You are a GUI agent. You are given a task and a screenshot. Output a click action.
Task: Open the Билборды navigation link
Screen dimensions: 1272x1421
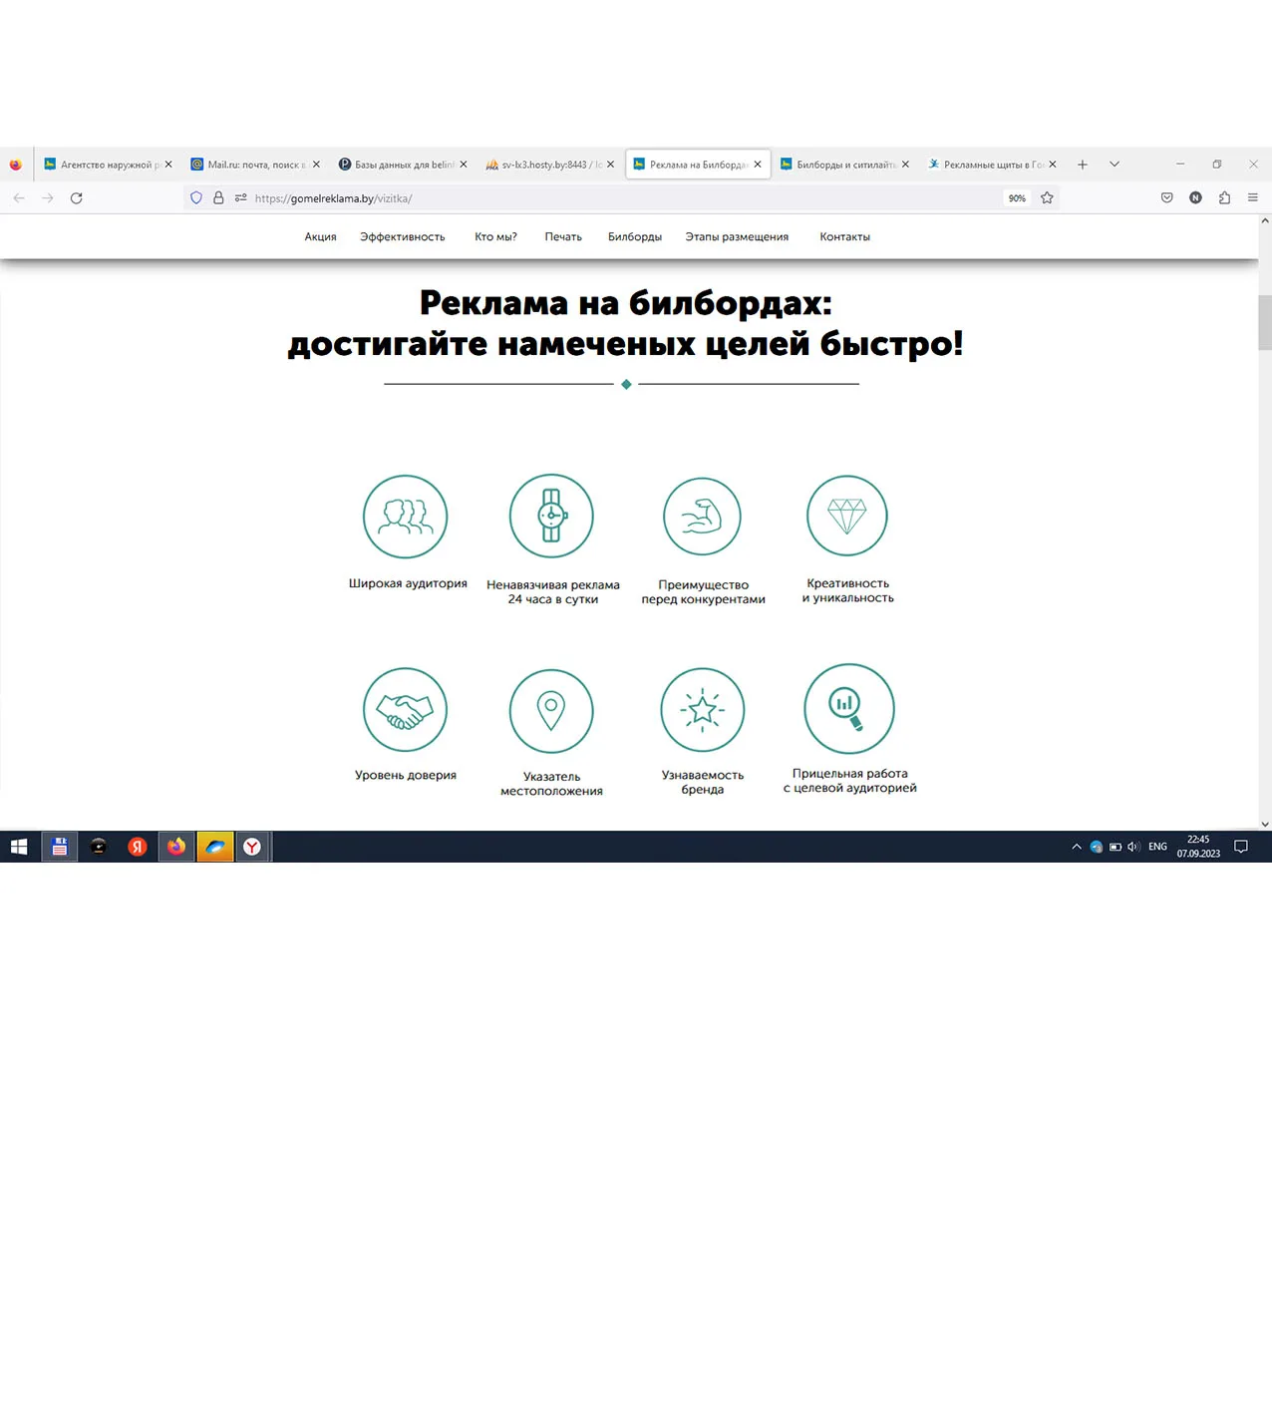pyautogui.click(x=634, y=237)
